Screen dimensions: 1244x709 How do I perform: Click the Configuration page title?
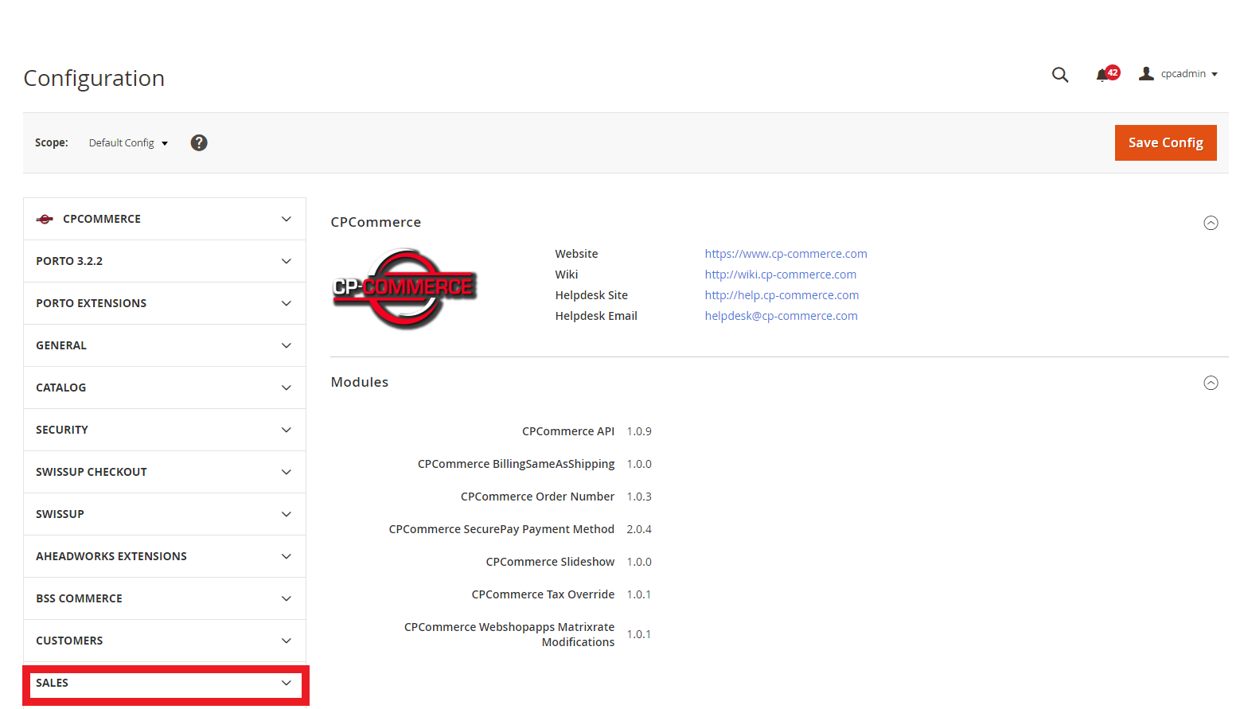coord(94,78)
